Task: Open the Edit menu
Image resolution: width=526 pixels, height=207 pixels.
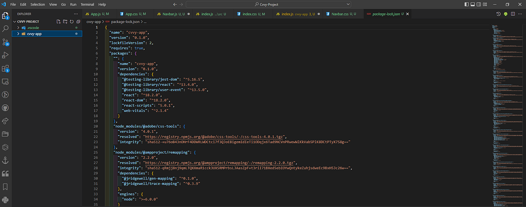Action: point(23,4)
